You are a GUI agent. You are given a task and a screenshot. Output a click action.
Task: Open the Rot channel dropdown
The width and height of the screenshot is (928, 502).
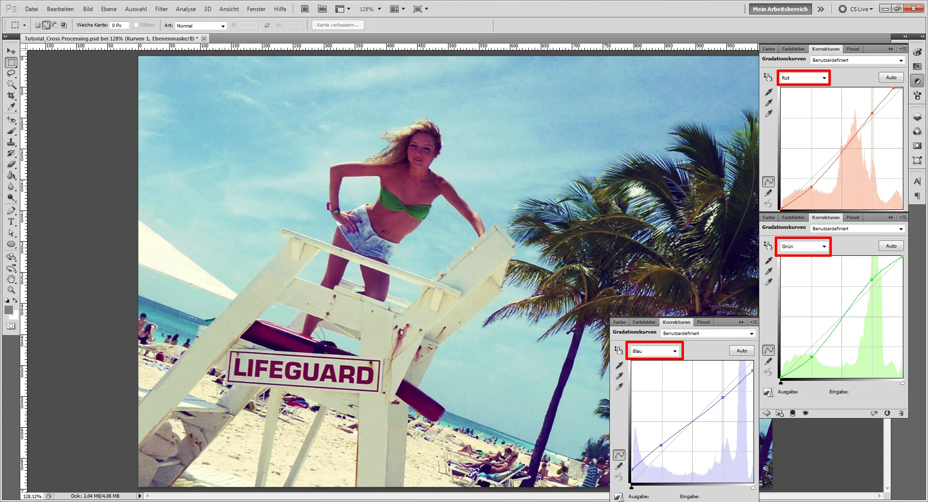tap(803, 78)
